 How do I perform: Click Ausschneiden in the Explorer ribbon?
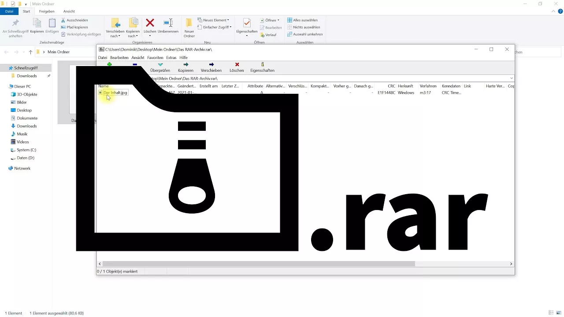[74, 20]
